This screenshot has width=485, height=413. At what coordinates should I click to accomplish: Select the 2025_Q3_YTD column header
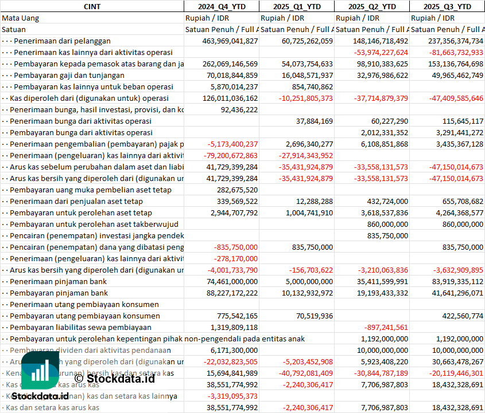point(447,6)
